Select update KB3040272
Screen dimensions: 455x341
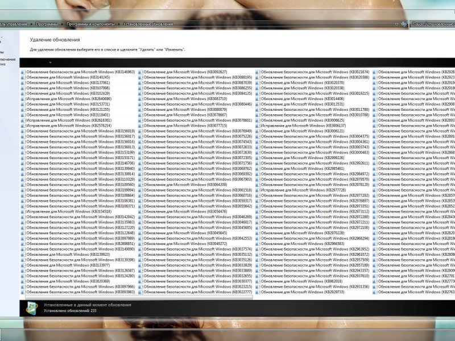(x=183, y=244)
